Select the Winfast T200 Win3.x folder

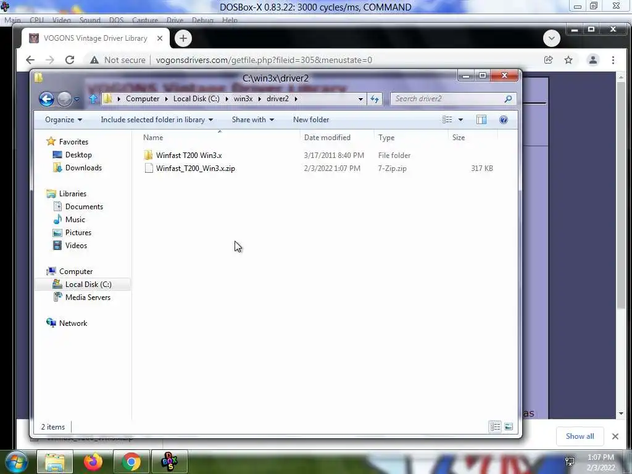coord(189,155)
